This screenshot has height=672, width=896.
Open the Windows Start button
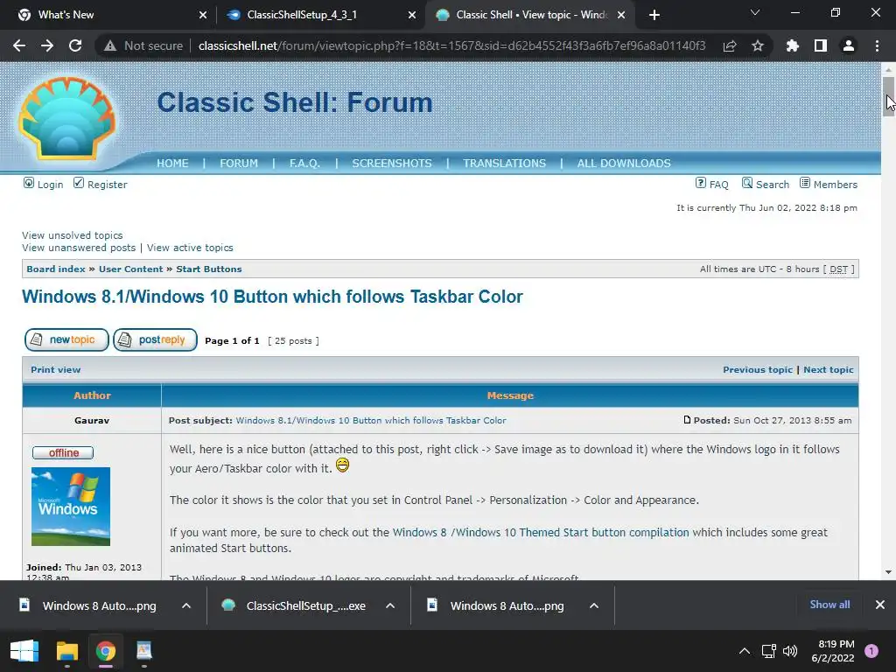tap(24, 651)
